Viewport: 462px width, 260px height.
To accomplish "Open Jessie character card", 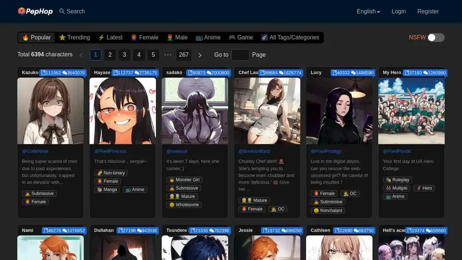I will coord(267,243).
